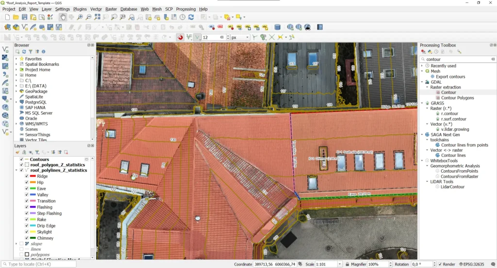The height and width of the screenshot is (268, 497).
Task: Toggle visibility of roof_polygon_Z_statistics layer
Action: (x=21, y=164)
